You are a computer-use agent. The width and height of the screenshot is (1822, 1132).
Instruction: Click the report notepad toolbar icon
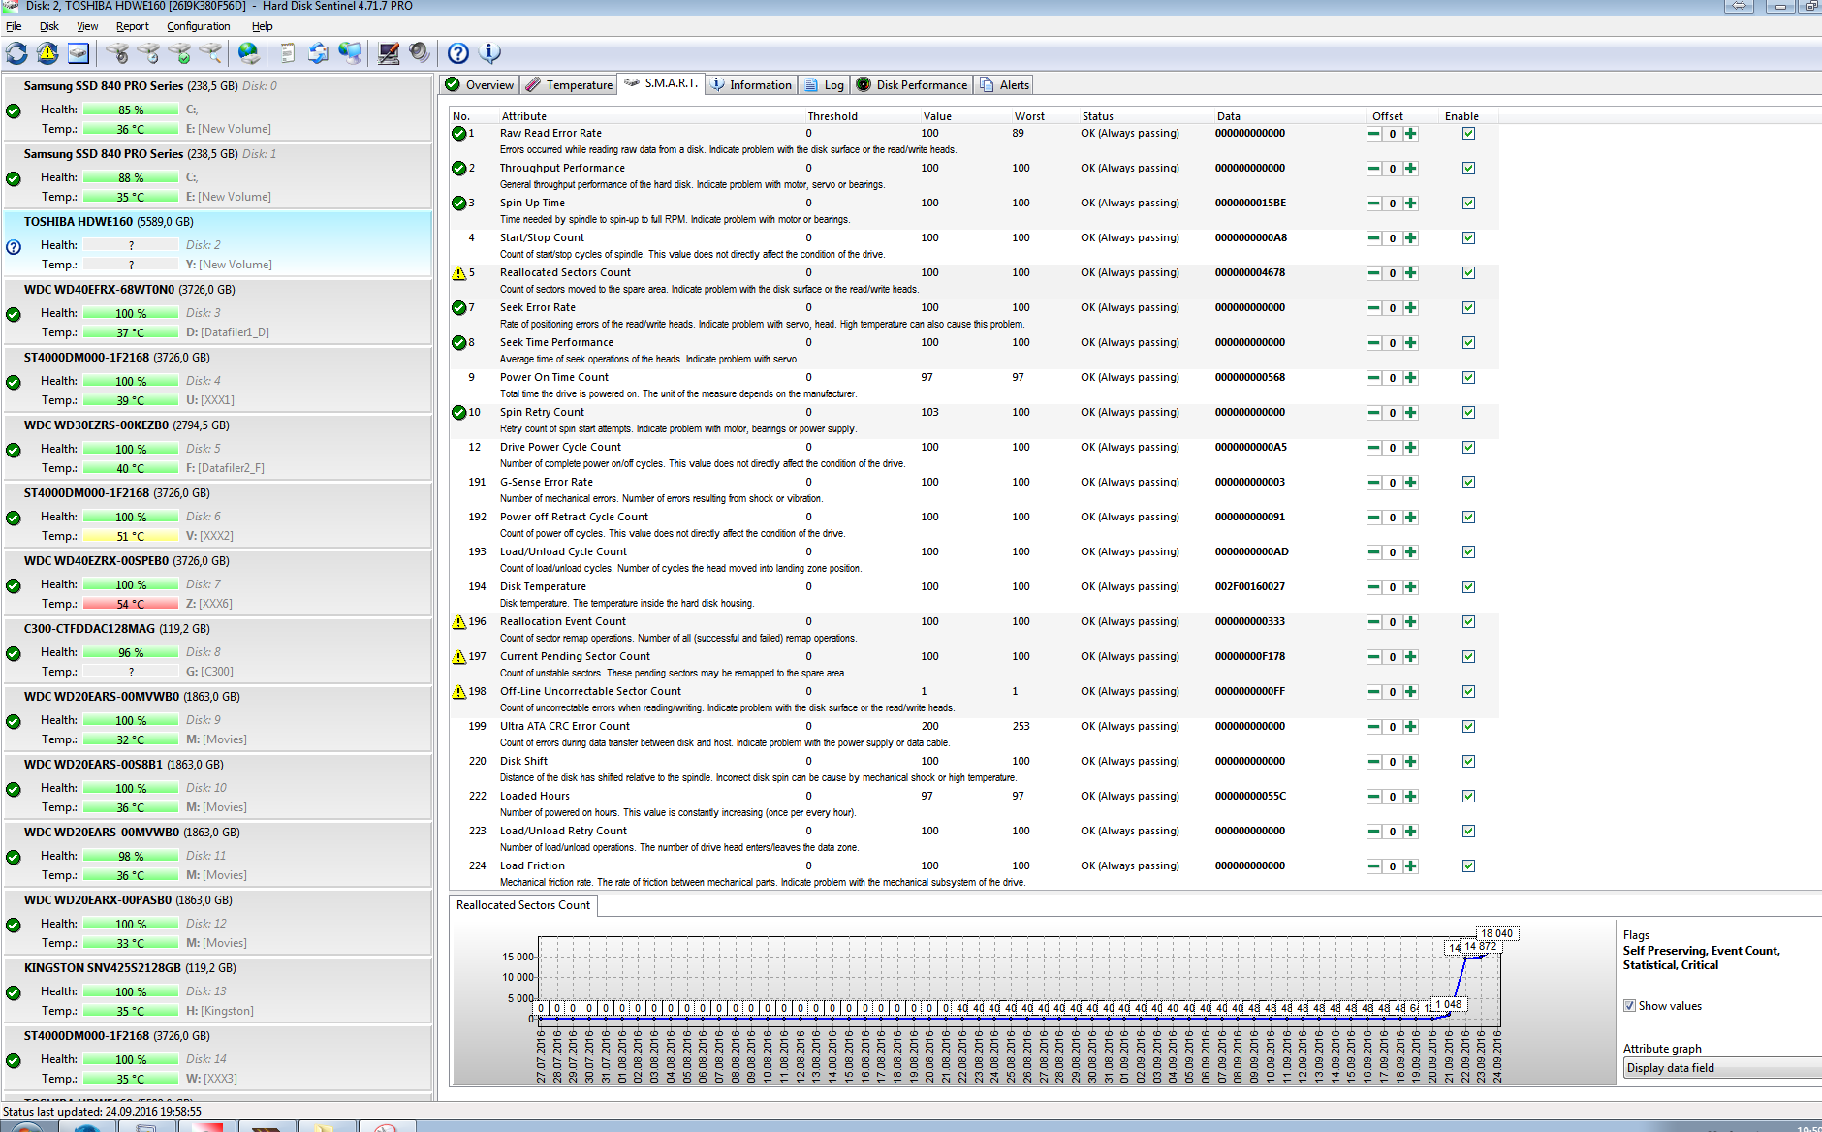288,53
